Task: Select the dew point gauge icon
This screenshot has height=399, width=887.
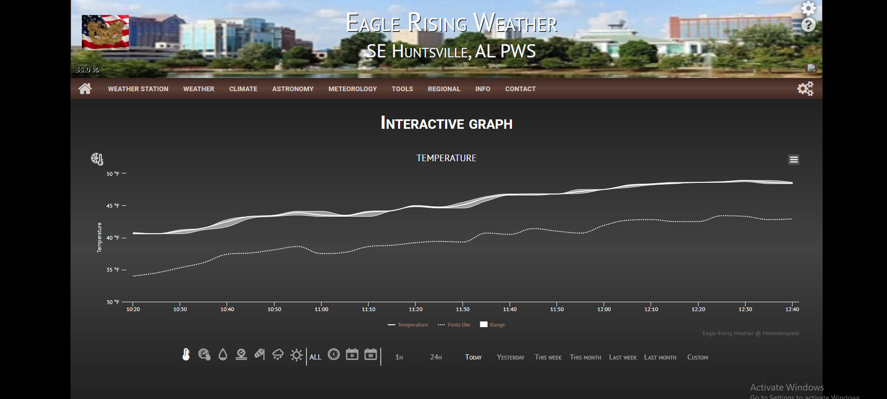Action: click(x=204, y=354)
